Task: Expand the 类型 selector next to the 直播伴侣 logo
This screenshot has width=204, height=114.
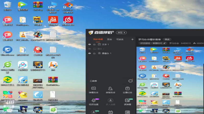Action: 121,33
